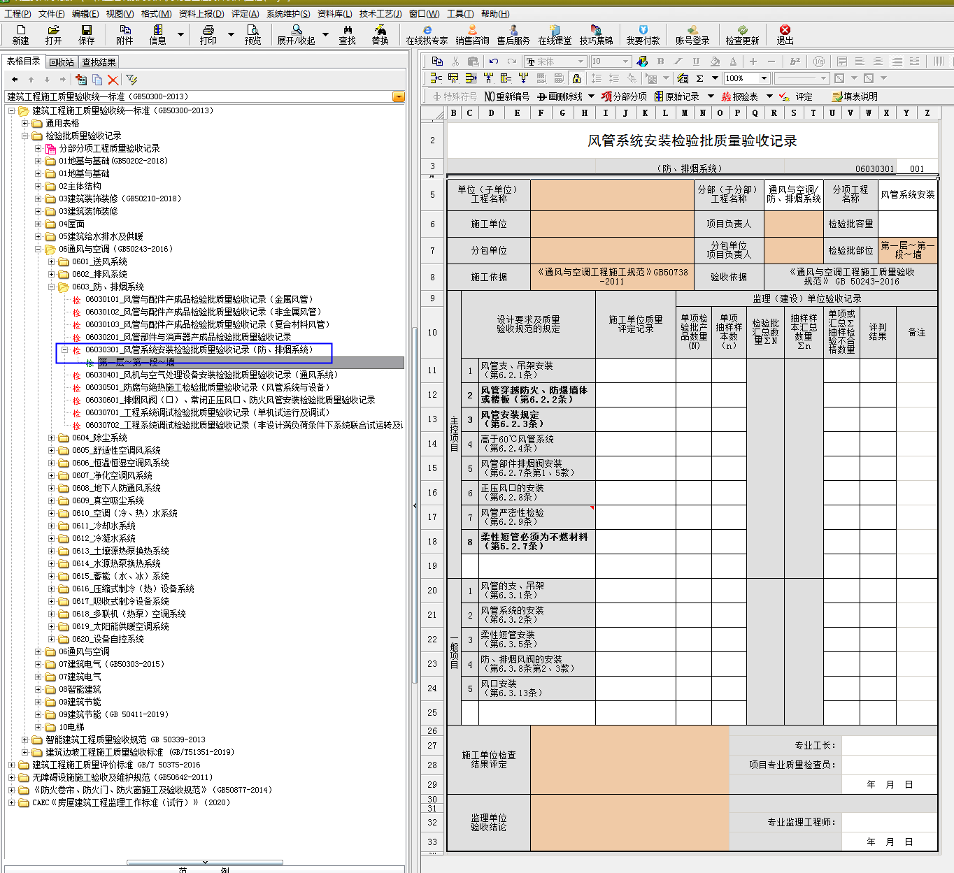Click the 信息 info icon

(157, 34)
